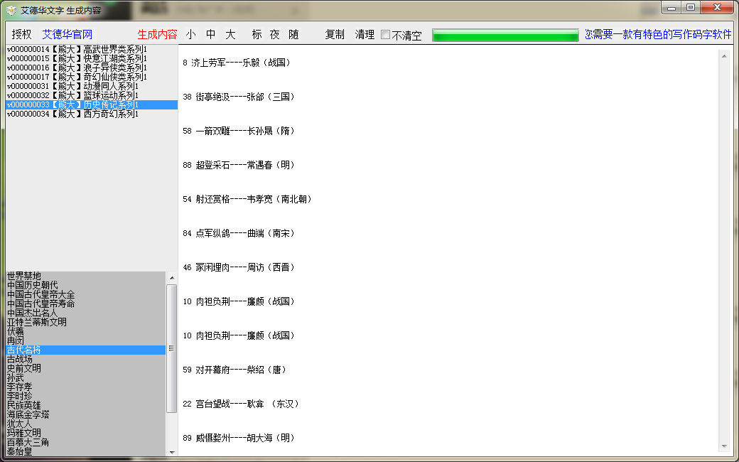This screenshot has height=462, width=739.
Task: Set medium font size 中
Action: coord(210,34)
